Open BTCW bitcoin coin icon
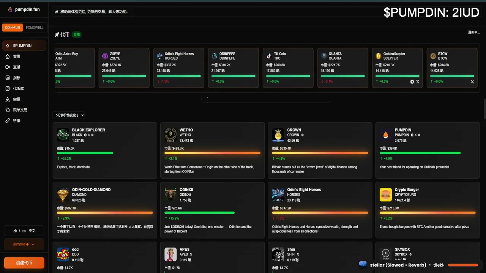Viewport: 486px width, 273px height. tap(433, 56)
